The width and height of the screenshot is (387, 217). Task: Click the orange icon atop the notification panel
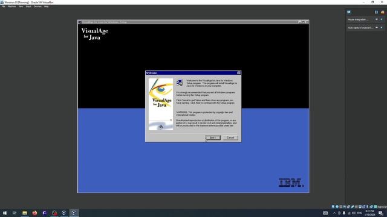383,12
